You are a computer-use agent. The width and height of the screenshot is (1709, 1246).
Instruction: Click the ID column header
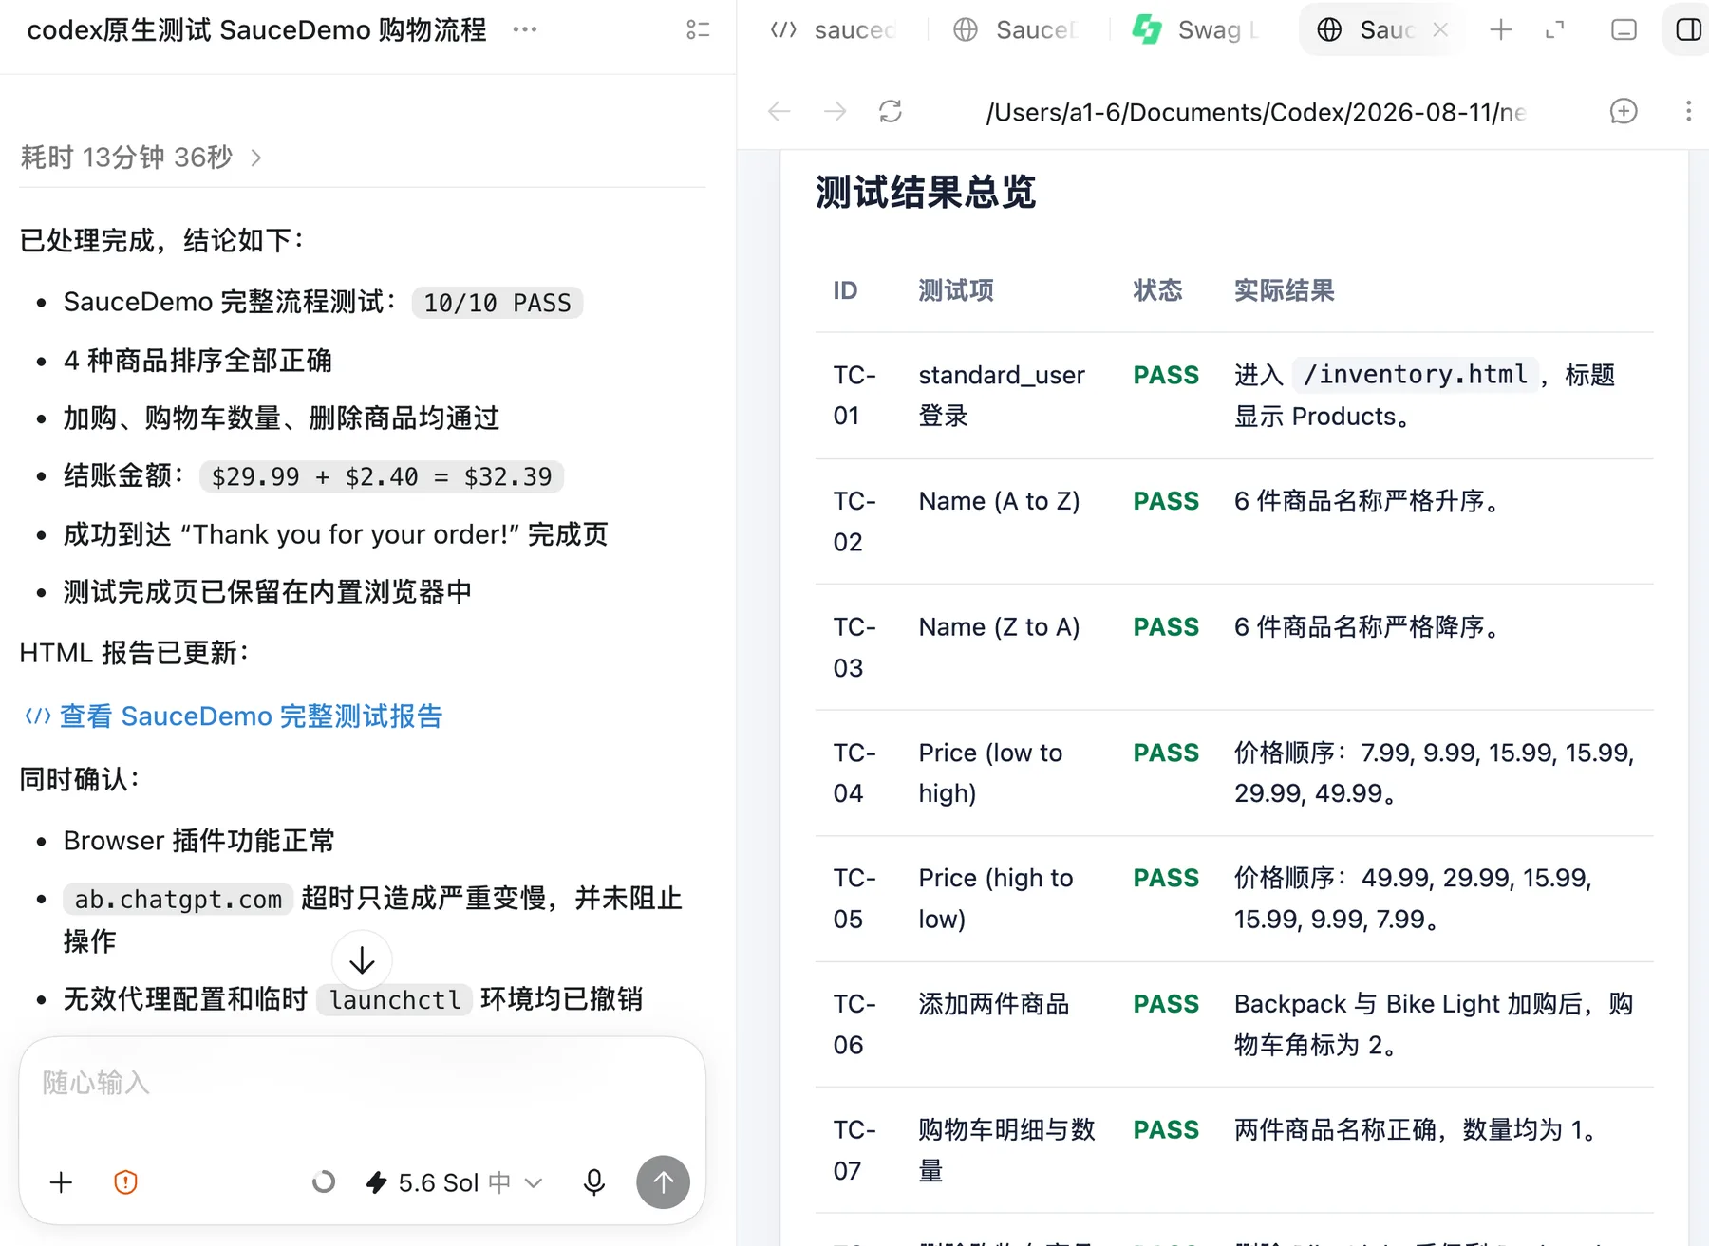(x=845, y=290)
